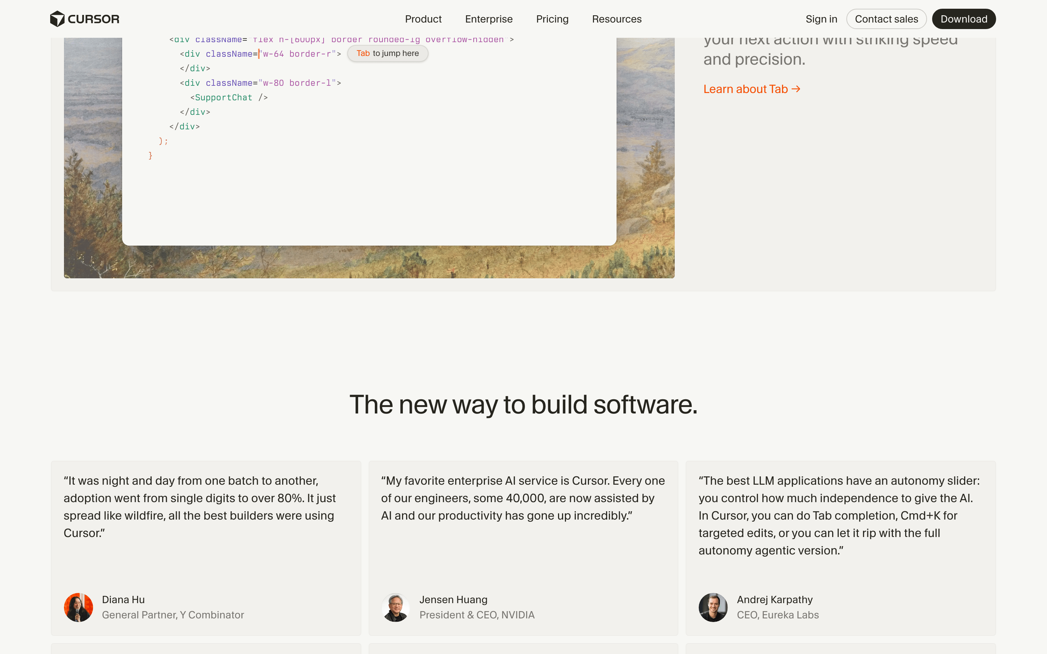Follow the Learn about Tab link
The image size is (1047, 654).
click(x=751, y=89)
